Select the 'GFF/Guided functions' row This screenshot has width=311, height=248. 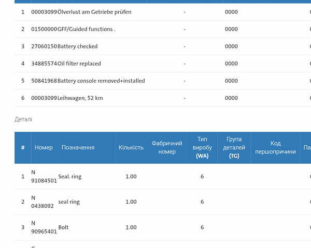click(x=86, y=29)
